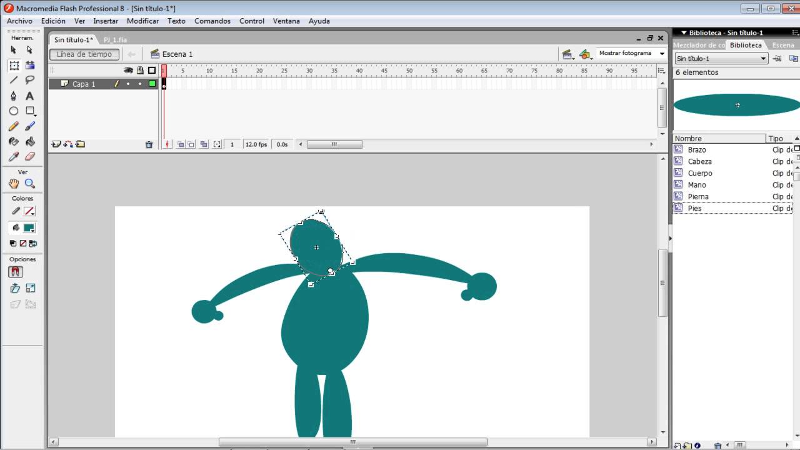Delete layer using trash icon
Viewport: 800px width, 450px height.
[149, 144]
